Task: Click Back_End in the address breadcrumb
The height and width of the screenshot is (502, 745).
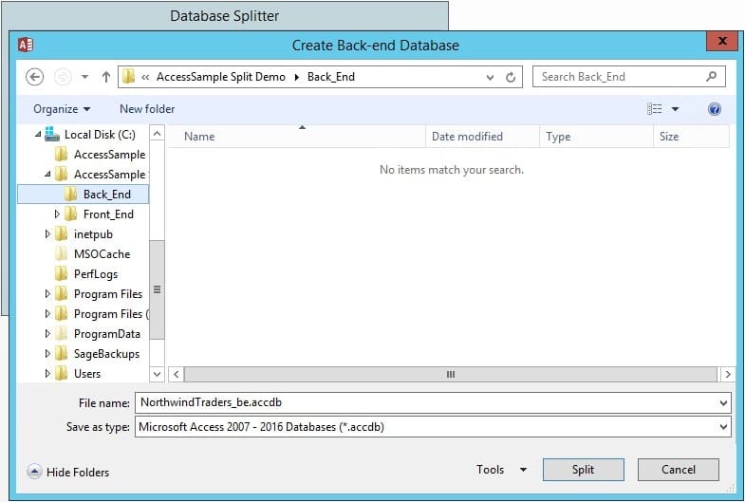Action: (330, 77)
